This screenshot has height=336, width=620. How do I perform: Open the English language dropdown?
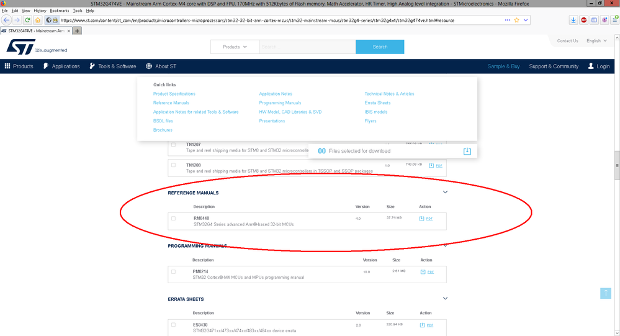[x=596, y=41]
